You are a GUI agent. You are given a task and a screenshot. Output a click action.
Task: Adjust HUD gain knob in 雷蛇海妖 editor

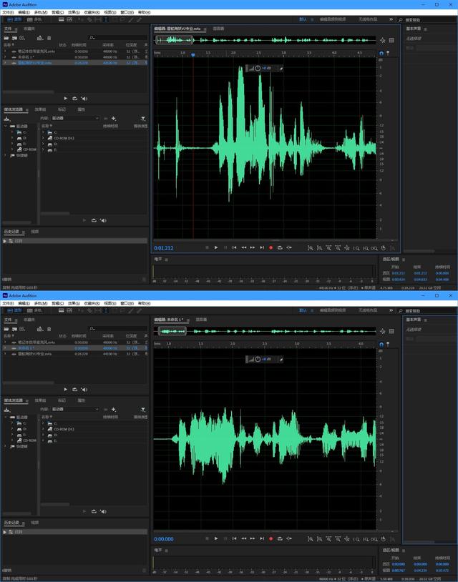(258, 69)
